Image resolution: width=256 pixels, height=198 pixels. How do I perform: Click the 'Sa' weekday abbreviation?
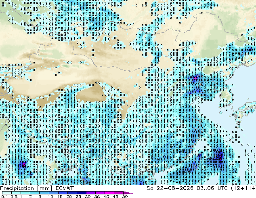click(x=150, y=188)
